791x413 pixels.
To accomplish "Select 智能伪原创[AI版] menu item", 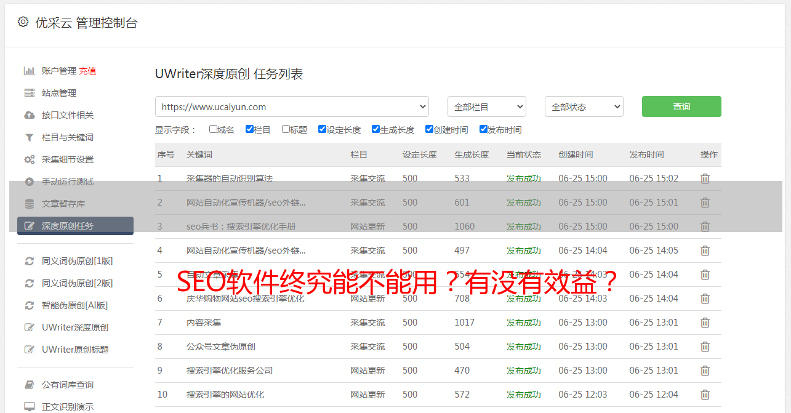I will pyautogui.click(x=75, y=305).
